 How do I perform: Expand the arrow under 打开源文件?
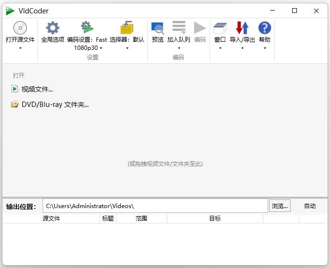[x=20, y=48]
